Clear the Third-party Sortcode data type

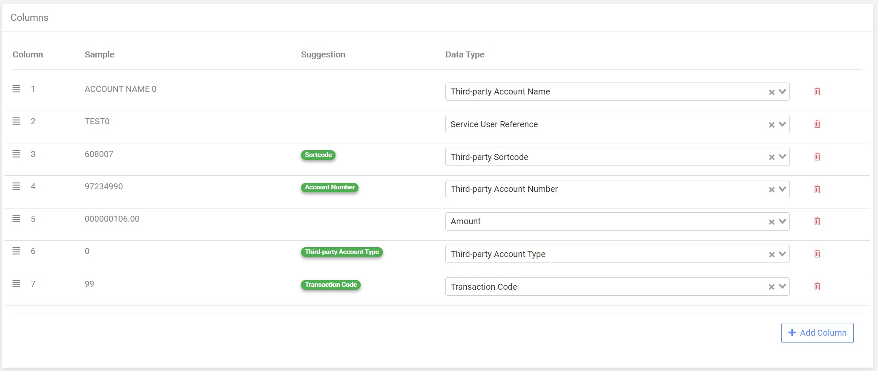click(x=771, y=157)
